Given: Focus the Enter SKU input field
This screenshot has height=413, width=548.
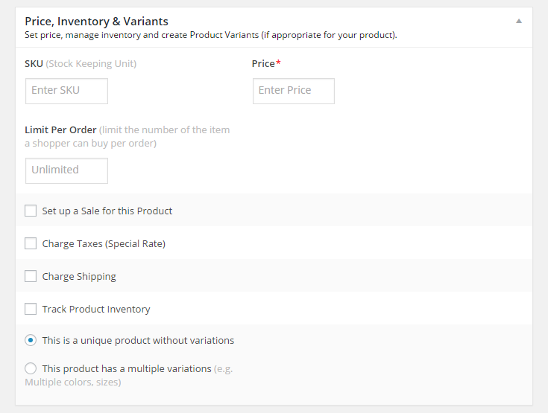Looking at the screenshot, I should (x=66, y=91).
